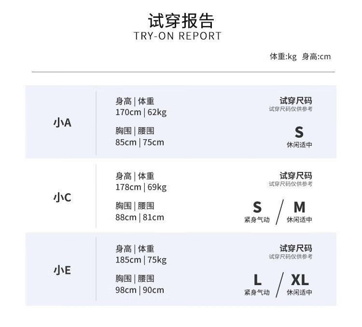Click 小C's 88cm | 81cm chest-waist value

point(139,217)
